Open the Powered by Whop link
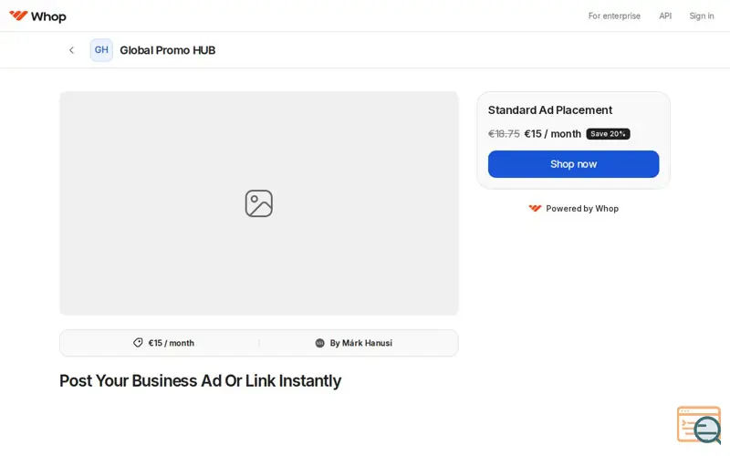Image resolution: width=730 pixels, height=456 pixels. 574,209
